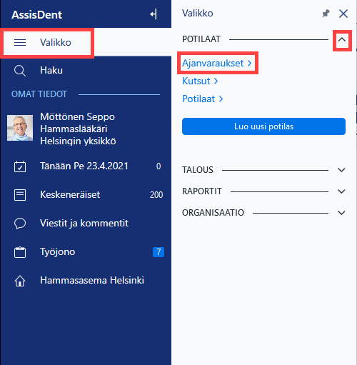Image resolution: width=357 pixels, height=365 pixels.
Task: Click Luo uusi potilas button
Action: tap(263, 126)
